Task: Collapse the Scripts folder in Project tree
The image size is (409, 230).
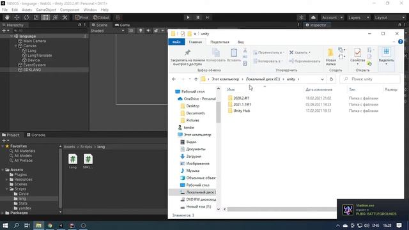Action: [x=7, y=189]
